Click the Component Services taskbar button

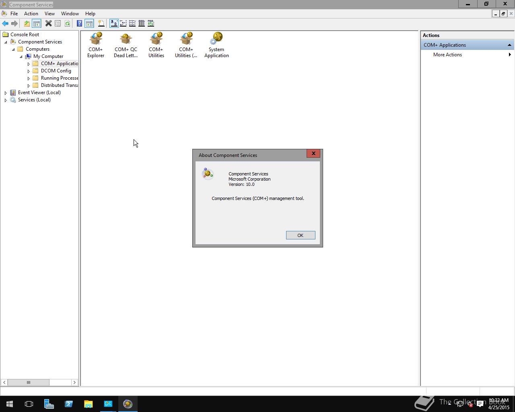[x=128, y=404]
